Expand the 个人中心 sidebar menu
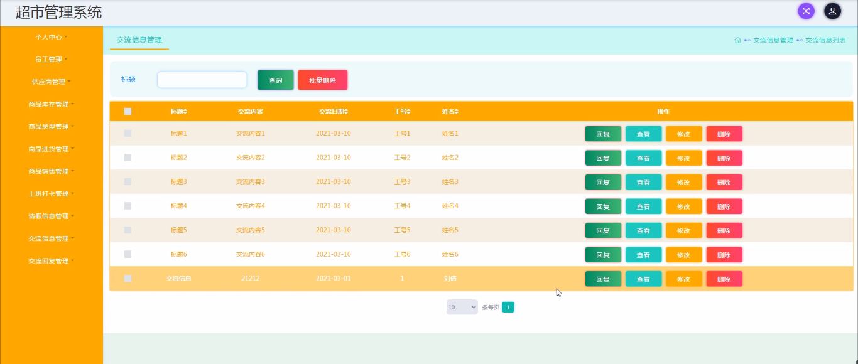Image resolution: width=858 pixels, height=364 pixels. [52, 37]
